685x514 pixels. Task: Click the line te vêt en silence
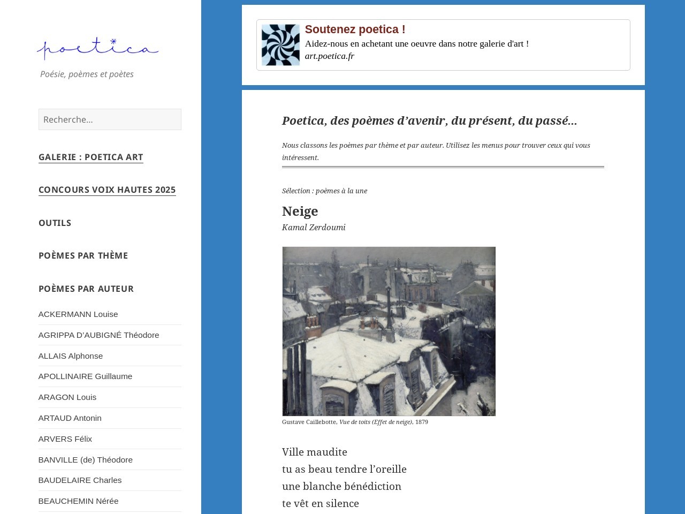coord(321,503)
